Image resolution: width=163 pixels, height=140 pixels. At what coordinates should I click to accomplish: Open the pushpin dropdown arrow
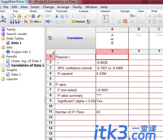(x=42, y=16)
